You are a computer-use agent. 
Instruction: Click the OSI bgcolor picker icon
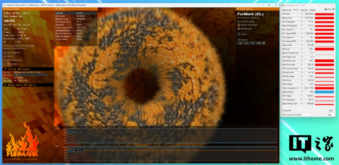pos(264,43)
